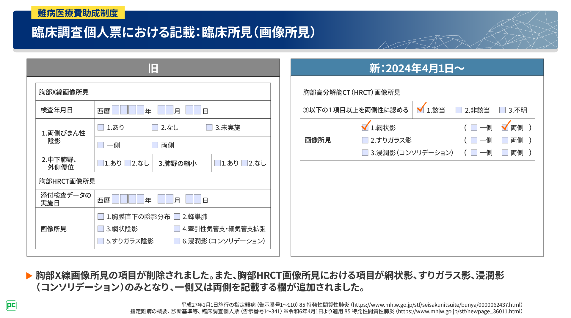The height and width of the screenshot is (318, 571).
Task: Click the orange triangle bullet before the summary
Action: 29,276
